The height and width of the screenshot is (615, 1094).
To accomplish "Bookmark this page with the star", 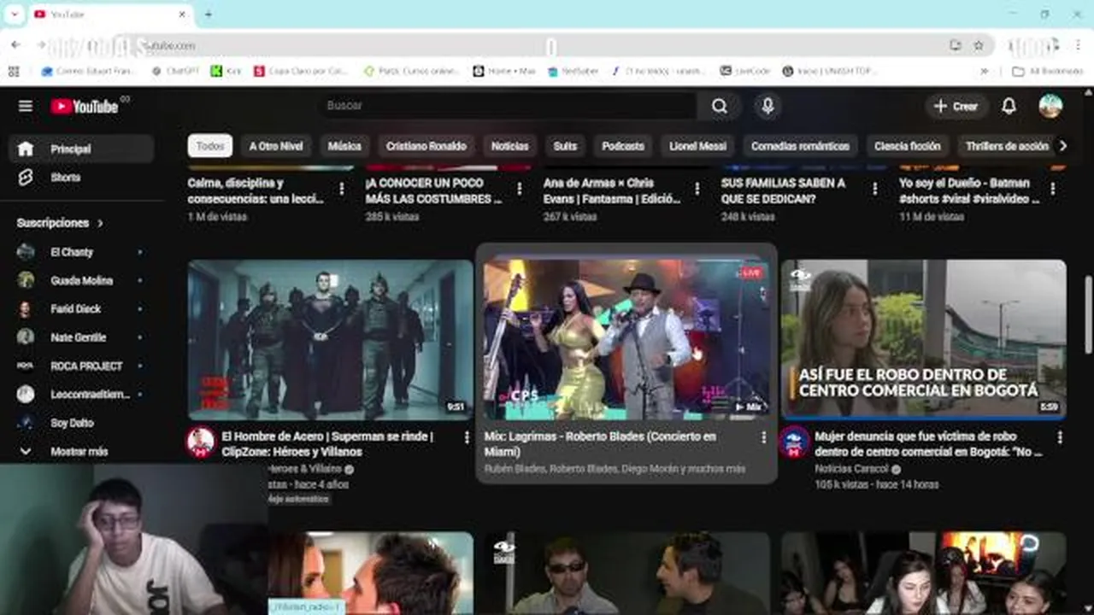I will click(979, 45).
